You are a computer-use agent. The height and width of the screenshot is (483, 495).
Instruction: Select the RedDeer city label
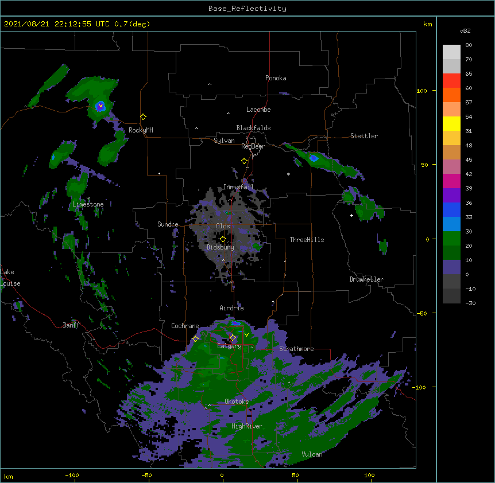coord(253,146)
